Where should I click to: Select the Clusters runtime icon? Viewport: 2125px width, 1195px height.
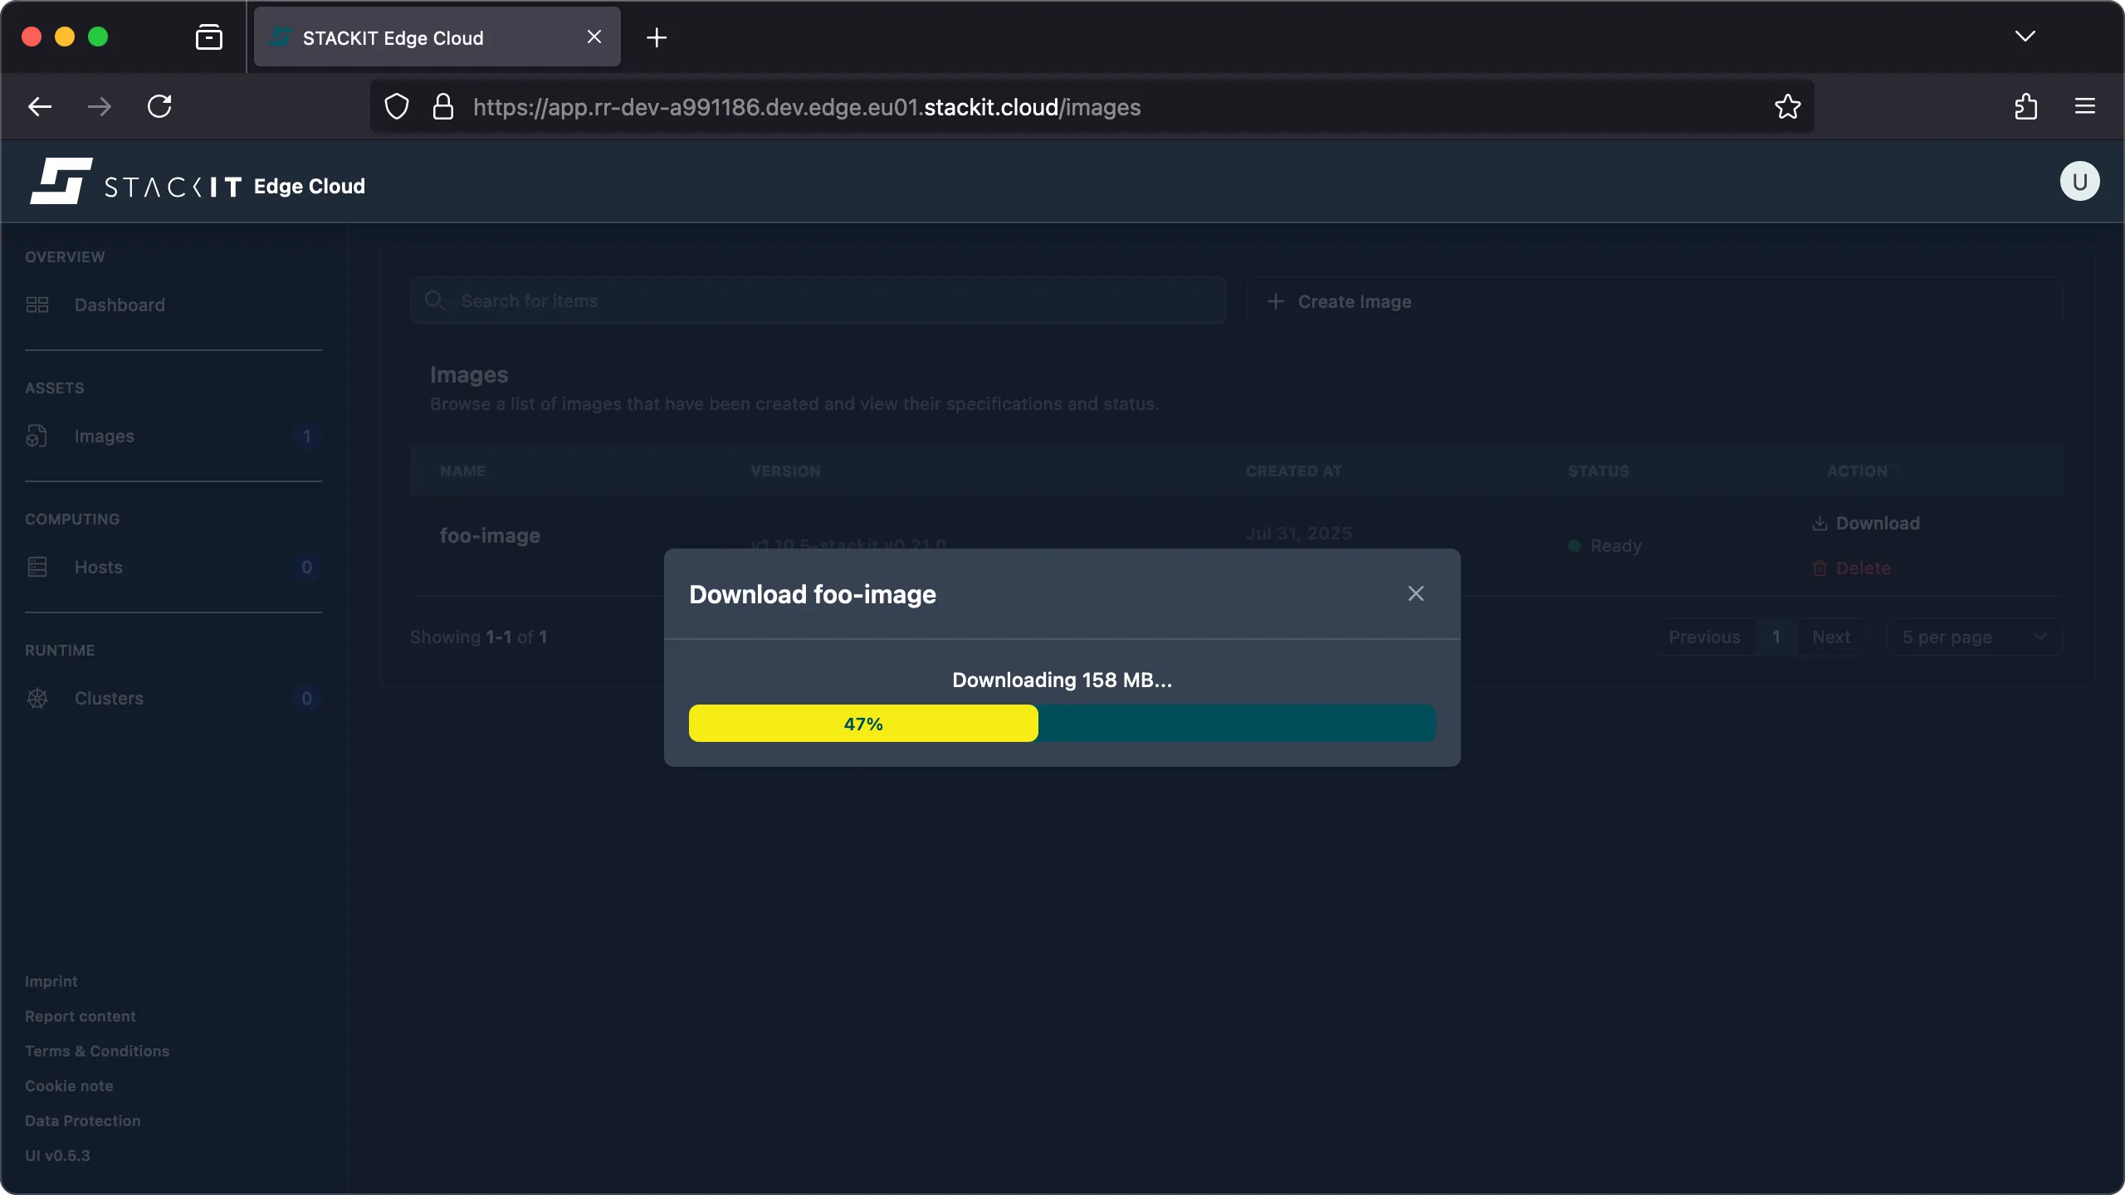point(37,698)
